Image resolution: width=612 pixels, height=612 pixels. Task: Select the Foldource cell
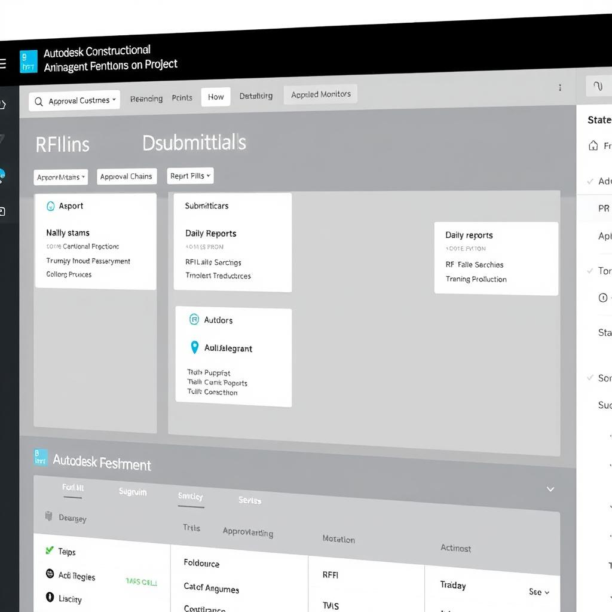tap(201, 563)
